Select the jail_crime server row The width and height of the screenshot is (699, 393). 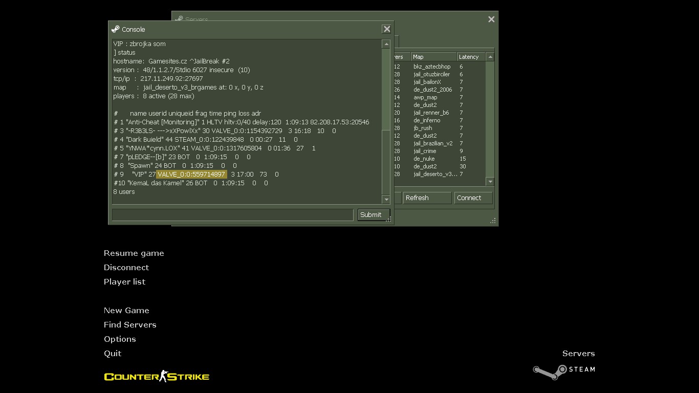[439, 151]
